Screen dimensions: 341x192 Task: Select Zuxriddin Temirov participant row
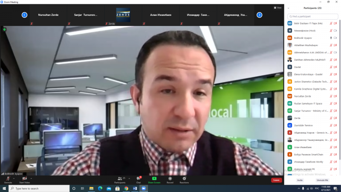pos(312,125)
